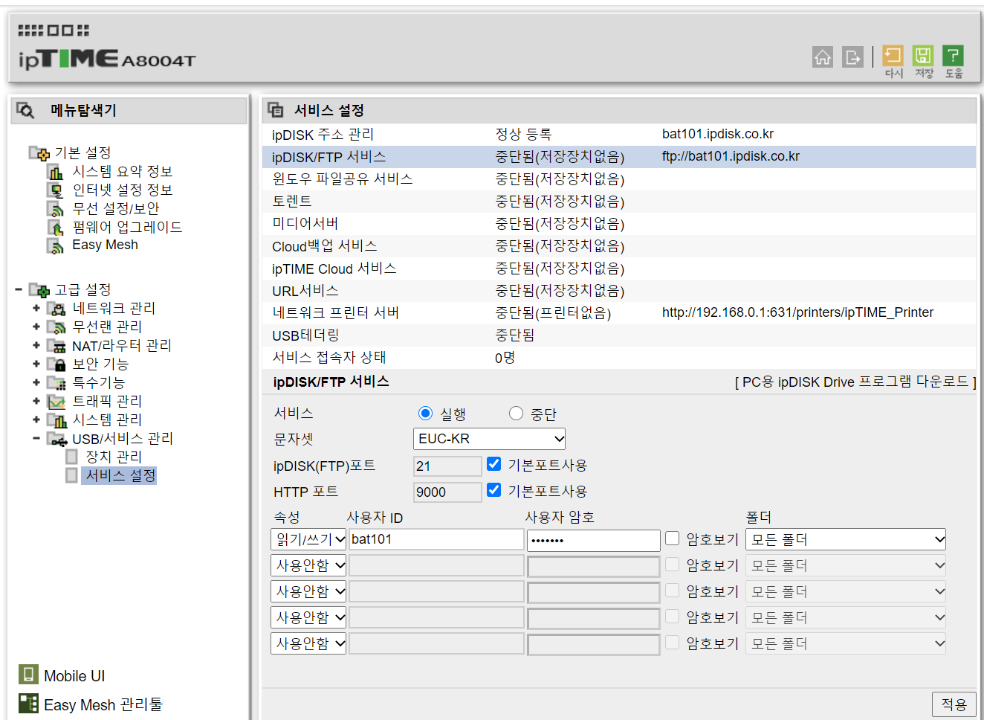The width and height of the screenshot is (984, 720).
Task: Click the 펌웨어 업그레이드 icon
Action: 56,228
